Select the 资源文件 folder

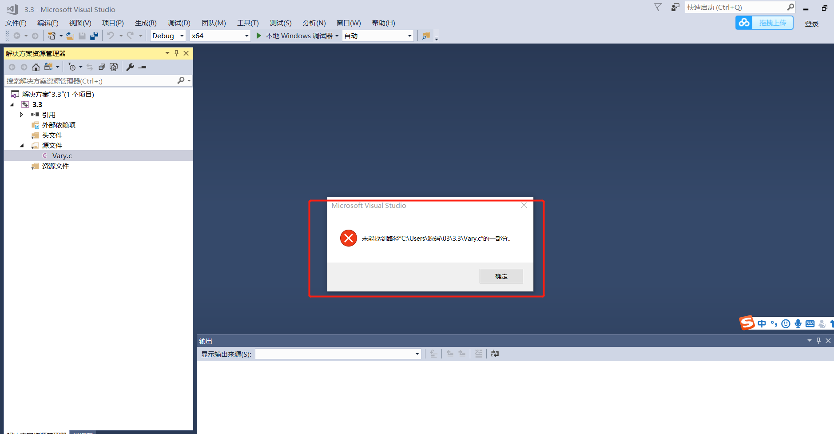pyautogui.click(x=56, y=166)
